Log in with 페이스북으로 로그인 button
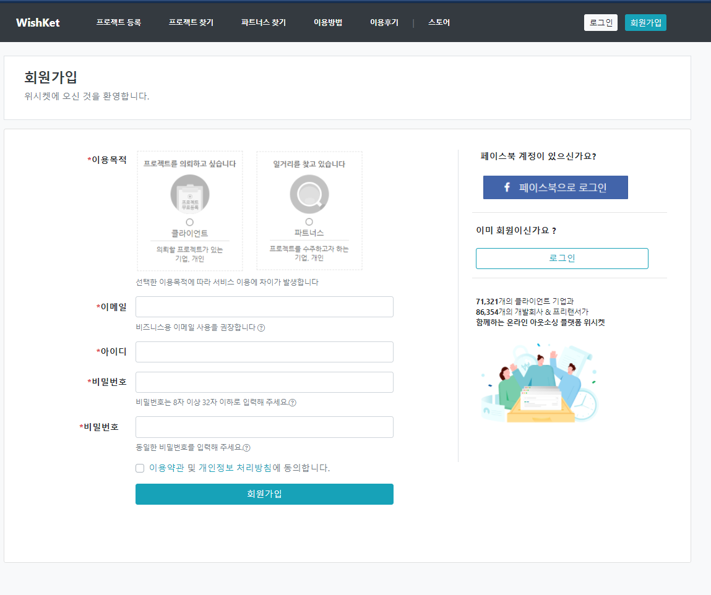 coord(556,187)
